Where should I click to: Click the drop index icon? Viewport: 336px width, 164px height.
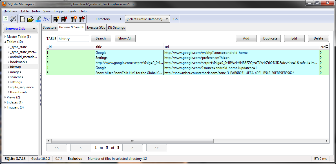click(82, 19)
